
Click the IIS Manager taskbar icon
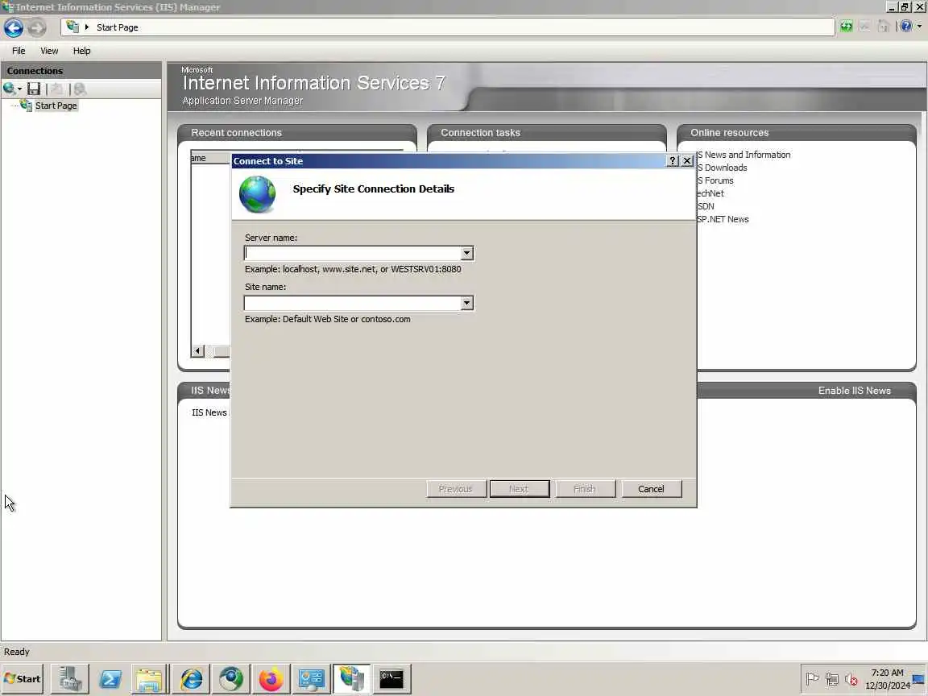coord(351,679)
